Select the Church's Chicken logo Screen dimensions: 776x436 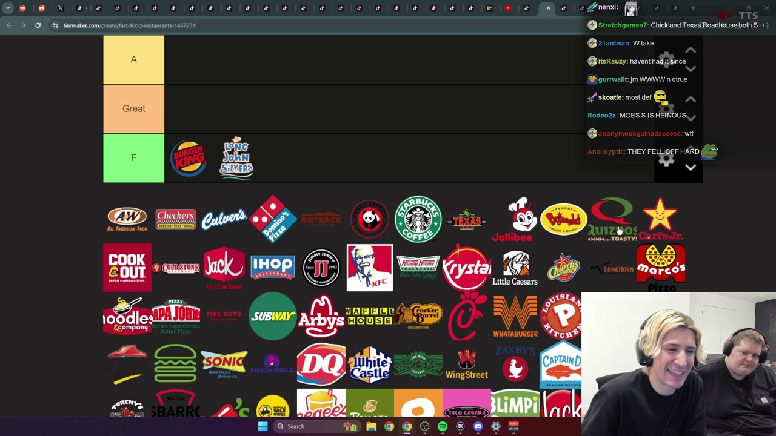(564, 268)
